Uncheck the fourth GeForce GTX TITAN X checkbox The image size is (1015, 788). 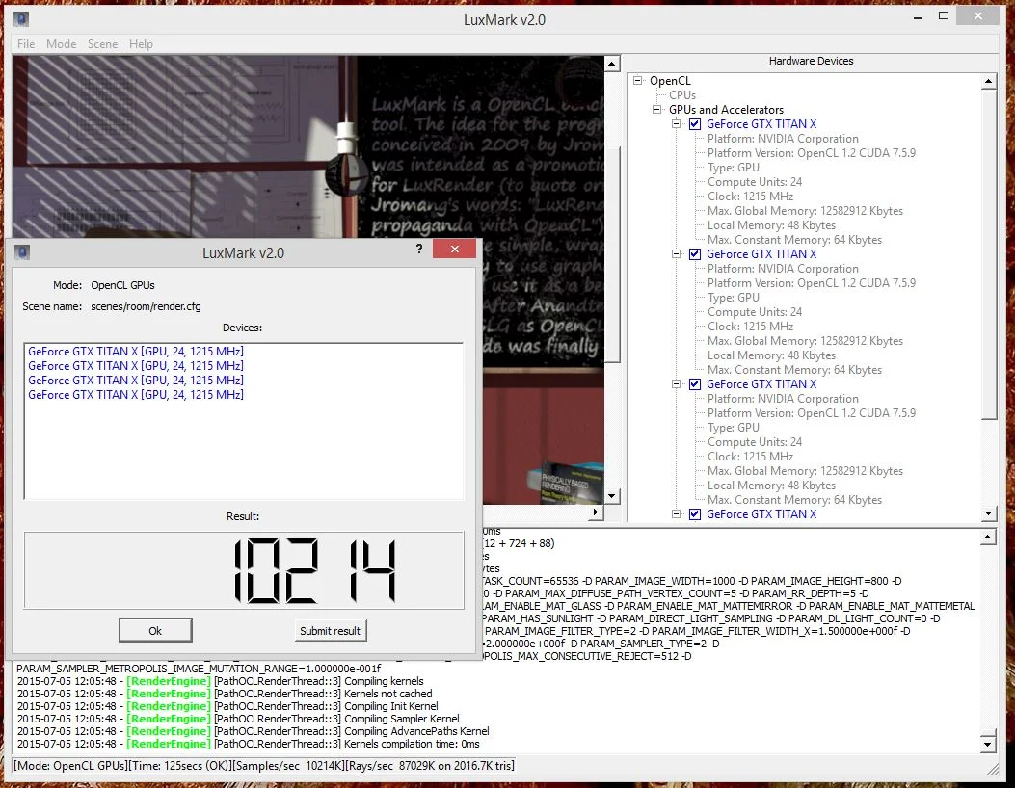pyautogui.click(x=695, y=514)
